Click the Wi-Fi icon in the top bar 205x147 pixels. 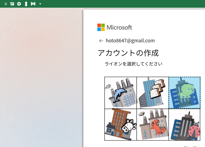(5, 4)
